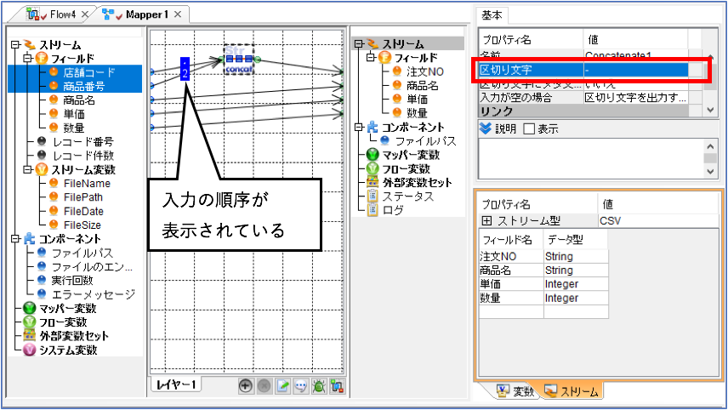Click the 店舗コード field orange icon

pos(54,72)
